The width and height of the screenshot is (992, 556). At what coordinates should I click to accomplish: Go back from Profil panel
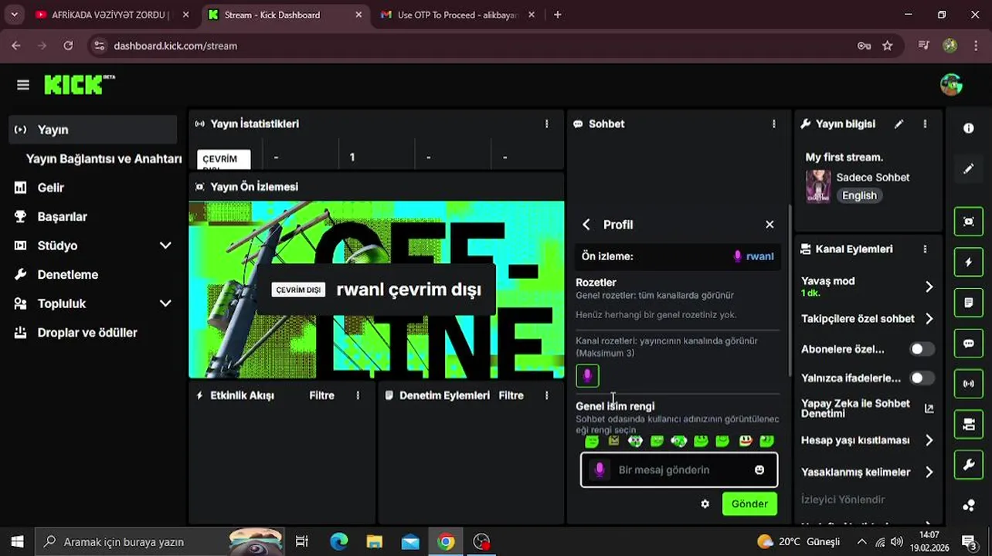(x=586, y=225)
